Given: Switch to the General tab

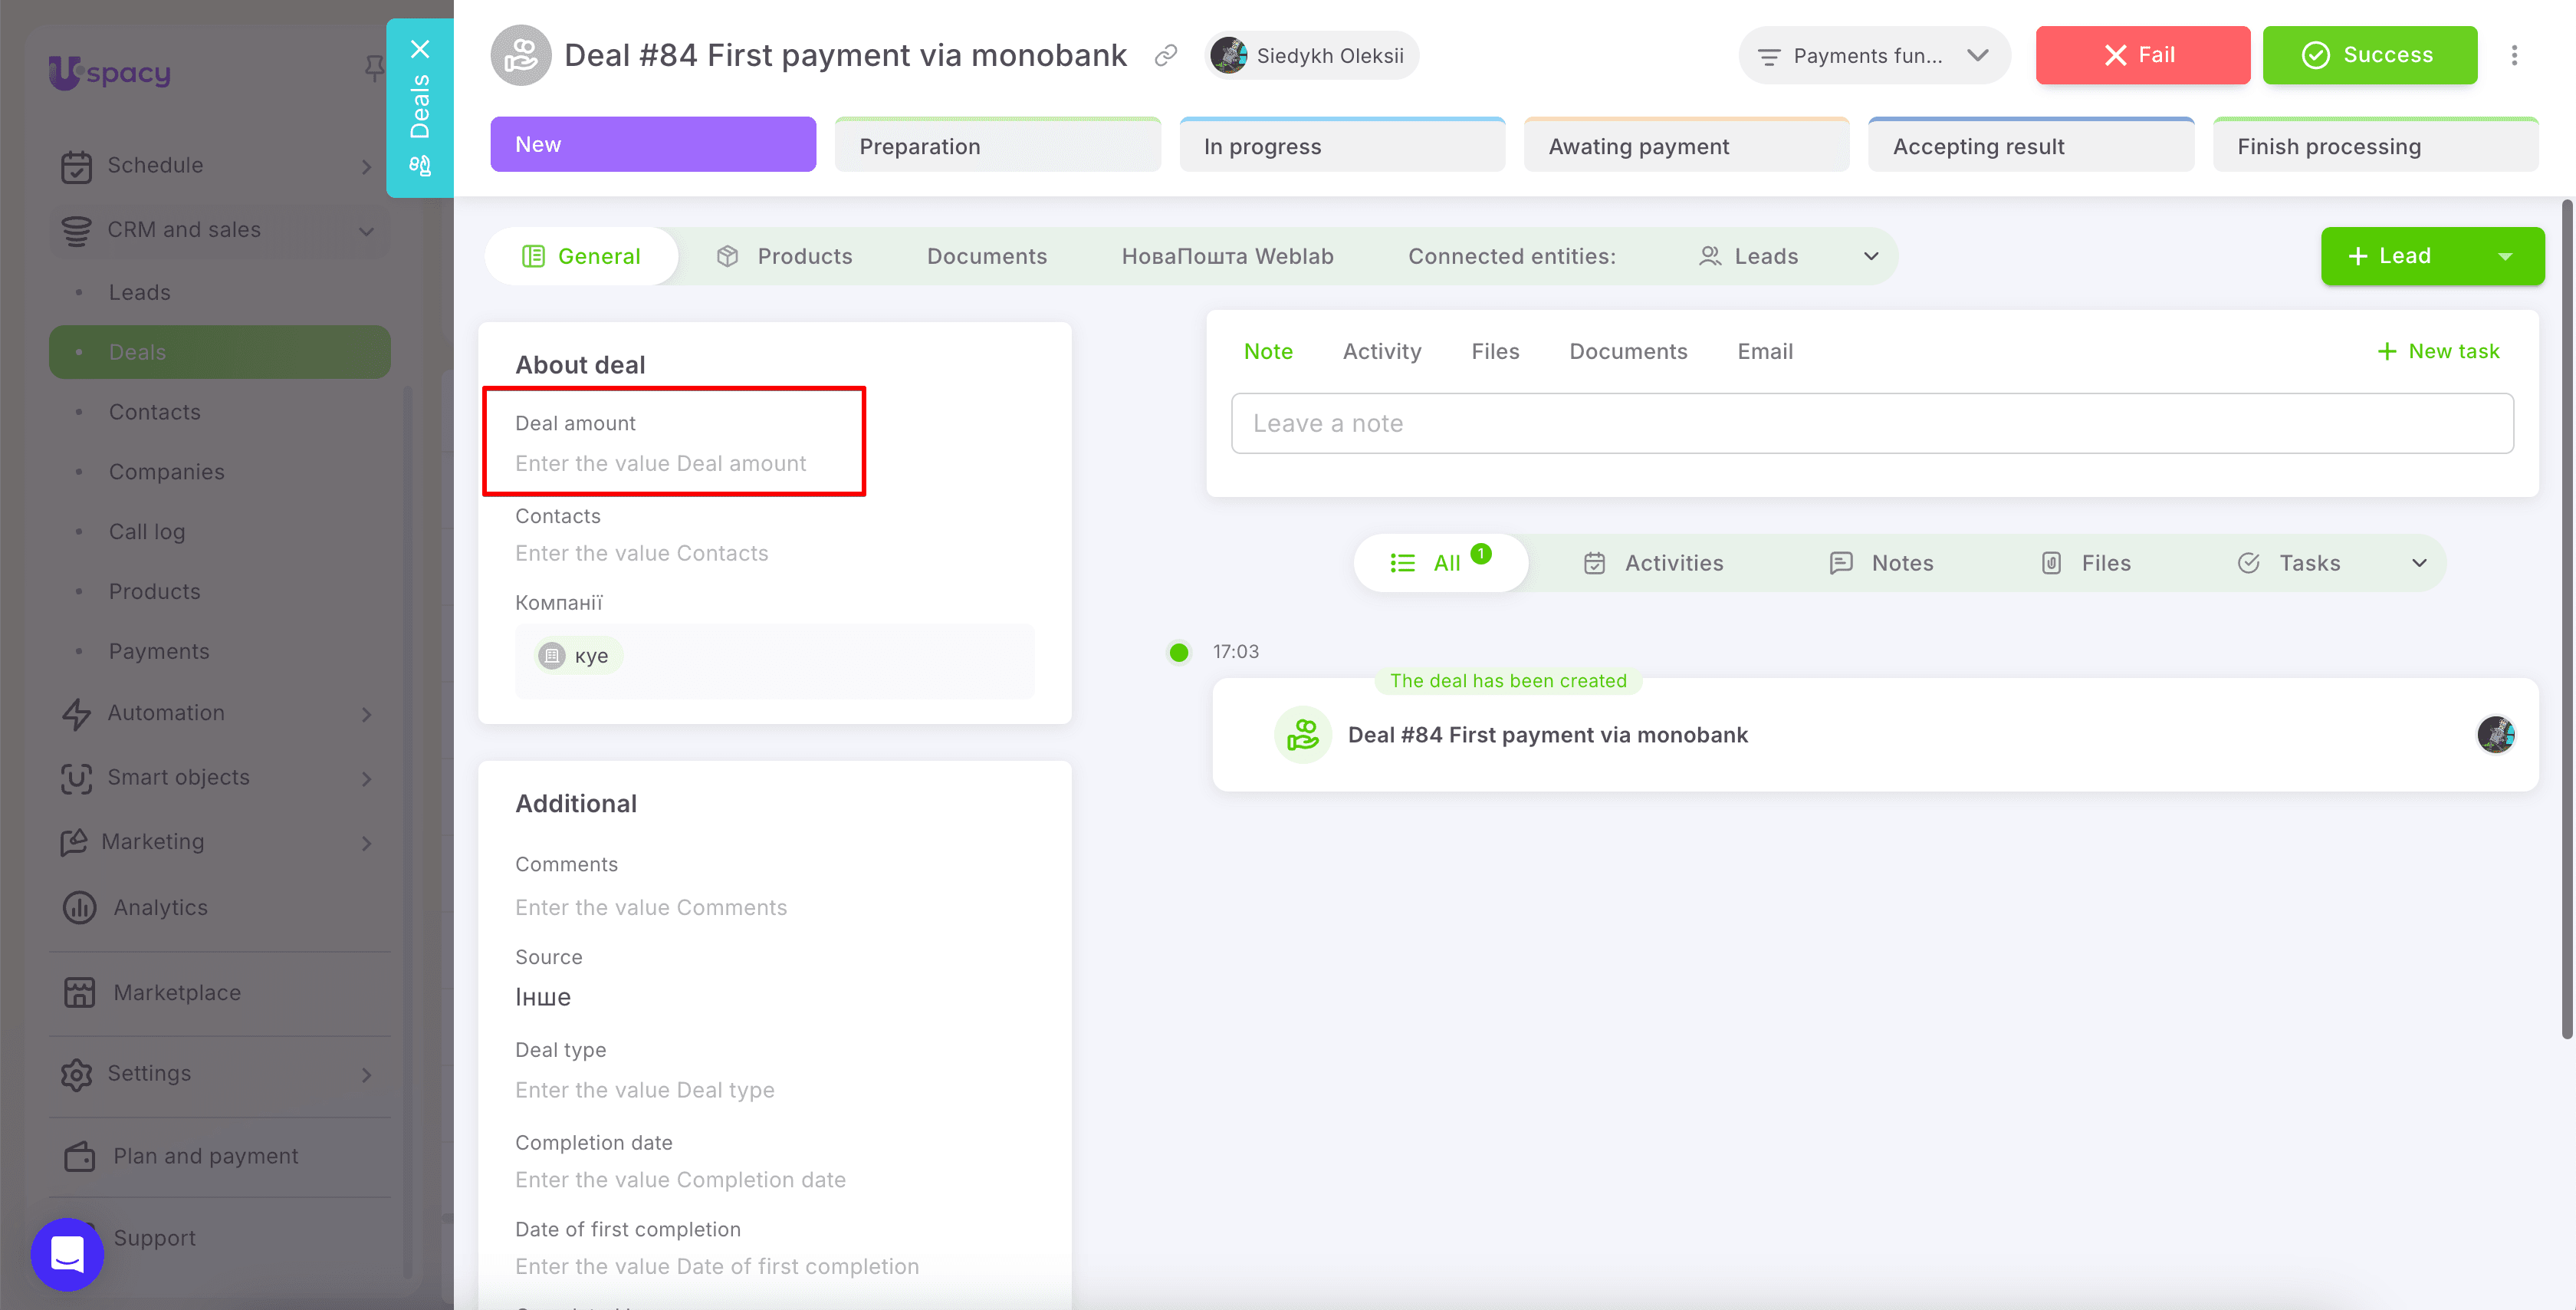Looking at the screenshot, I should [581, 256].
